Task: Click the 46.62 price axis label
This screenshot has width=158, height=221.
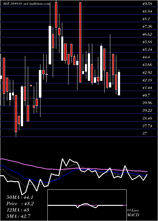Action: (147, 34)
